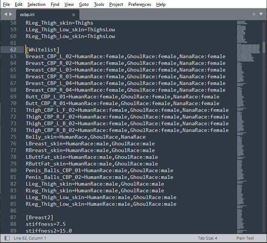
Task: Open the Selection menu
Action: (x=37, y=4)
